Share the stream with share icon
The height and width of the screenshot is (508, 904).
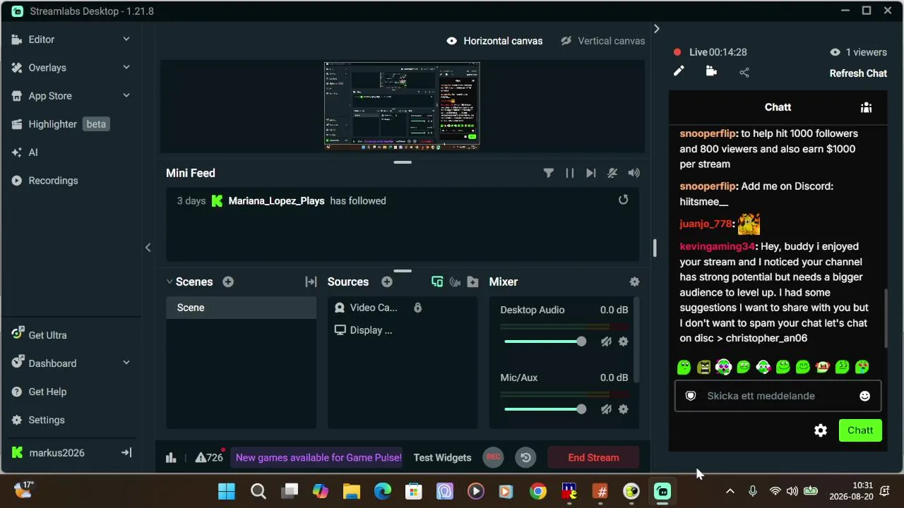(744, 72)
